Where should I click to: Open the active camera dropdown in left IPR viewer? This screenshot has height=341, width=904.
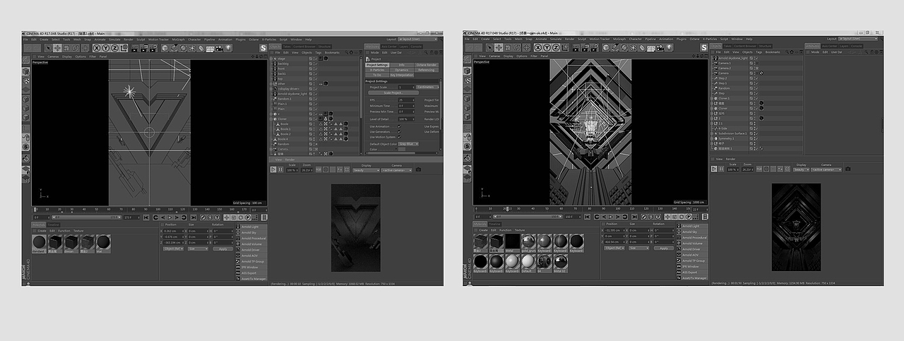[397, 170]
